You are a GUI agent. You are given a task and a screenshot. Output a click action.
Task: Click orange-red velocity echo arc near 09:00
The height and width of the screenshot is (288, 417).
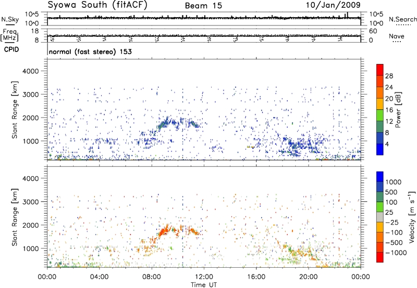point(164,231)
